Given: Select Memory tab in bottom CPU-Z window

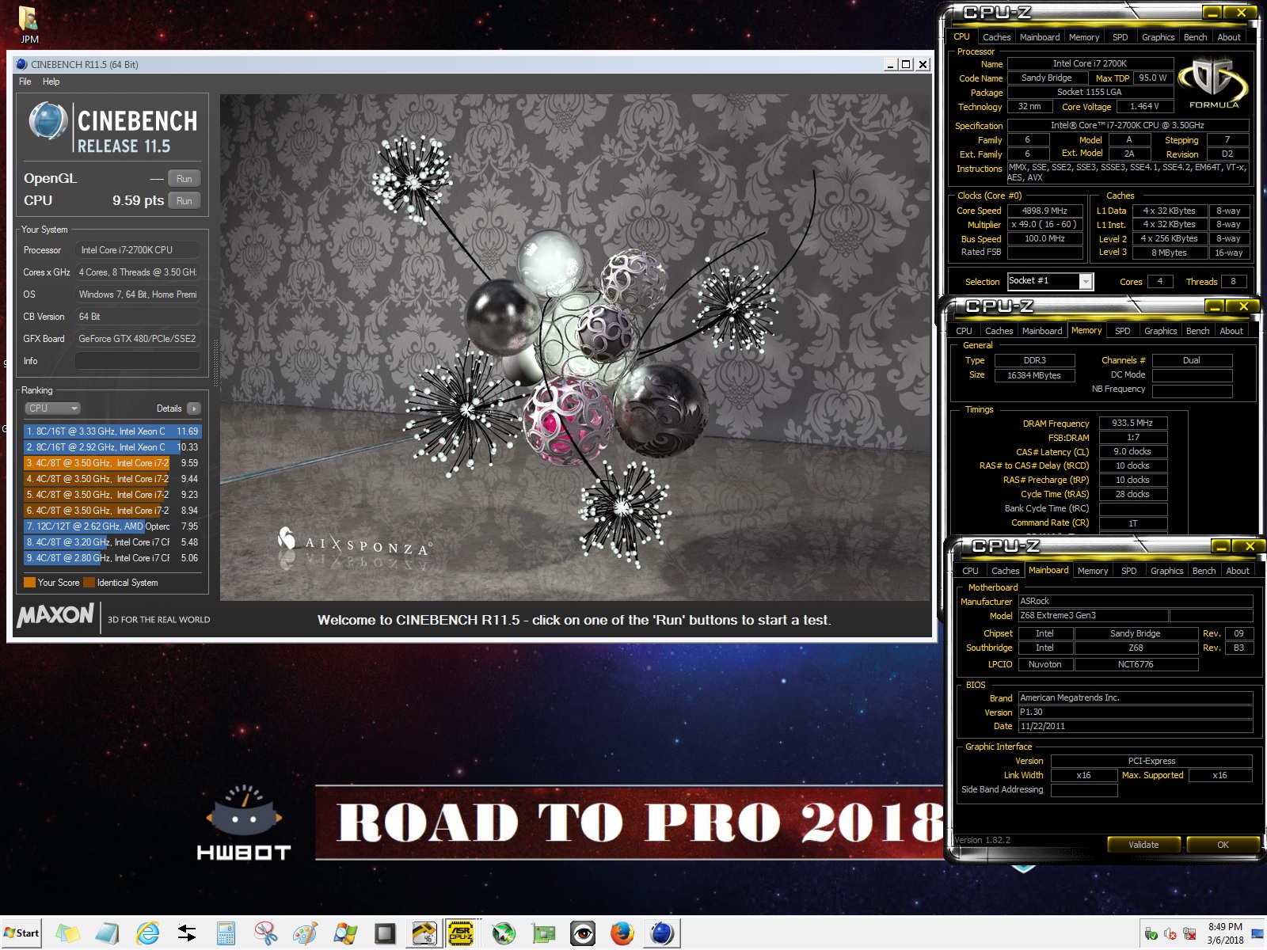Looking at the screenshot, I should coord(1093,571).
